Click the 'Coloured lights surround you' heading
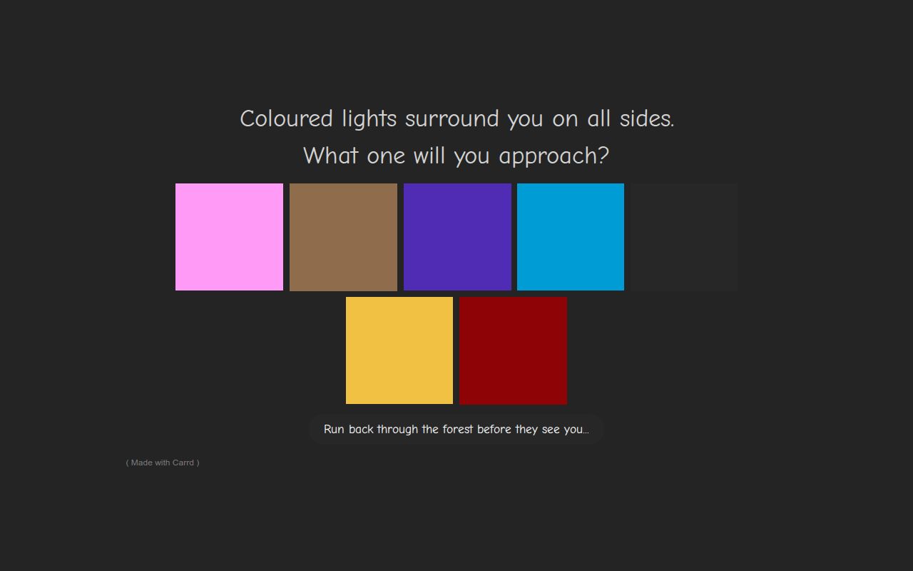The height and width of the screenshot is (571, 913). 456,118
